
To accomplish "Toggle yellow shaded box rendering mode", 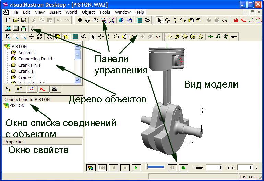I will pyautogui.click(x=65, y=37).
